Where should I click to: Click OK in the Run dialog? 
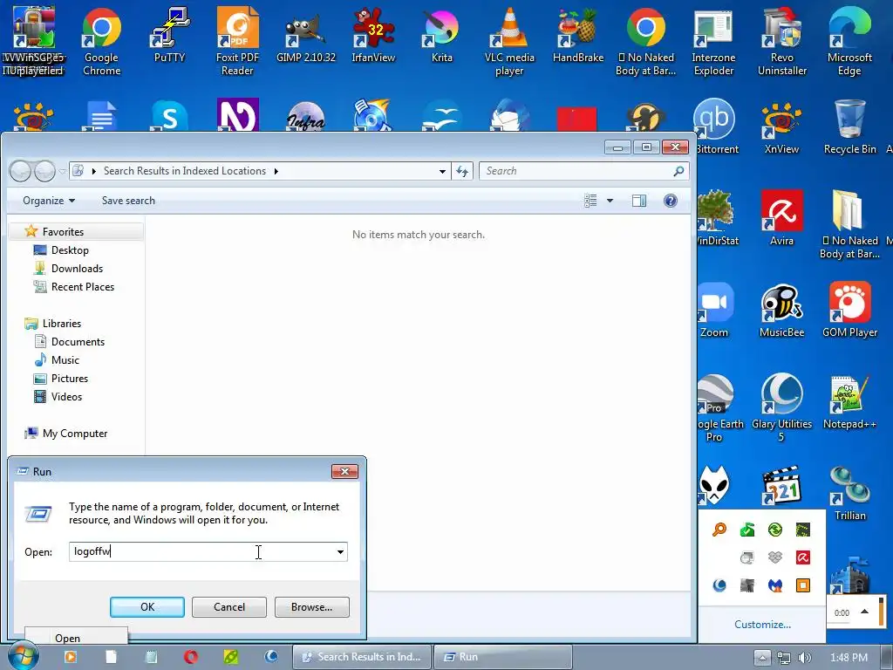pos(147,607)
